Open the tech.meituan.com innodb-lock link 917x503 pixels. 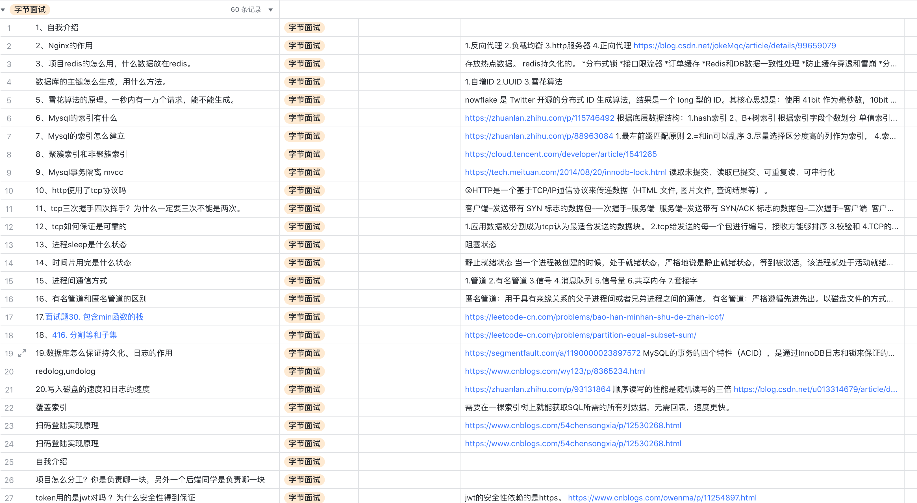click(x=565, y=172)
